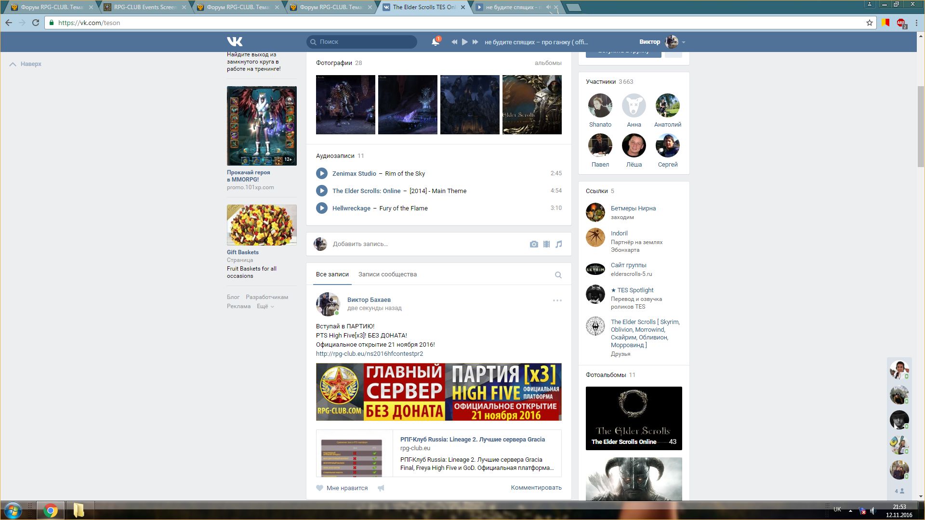Open TES Spotlight link

click(x=632, y=290)
